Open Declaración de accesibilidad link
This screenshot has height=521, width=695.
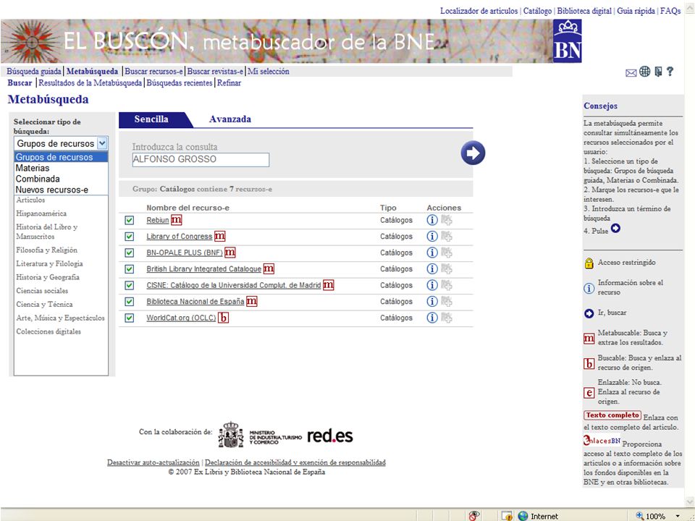click(x=295, y=462)
